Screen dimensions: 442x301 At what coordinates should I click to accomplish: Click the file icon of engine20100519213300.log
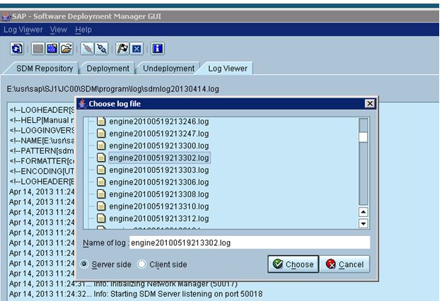(x=101, y=146)
